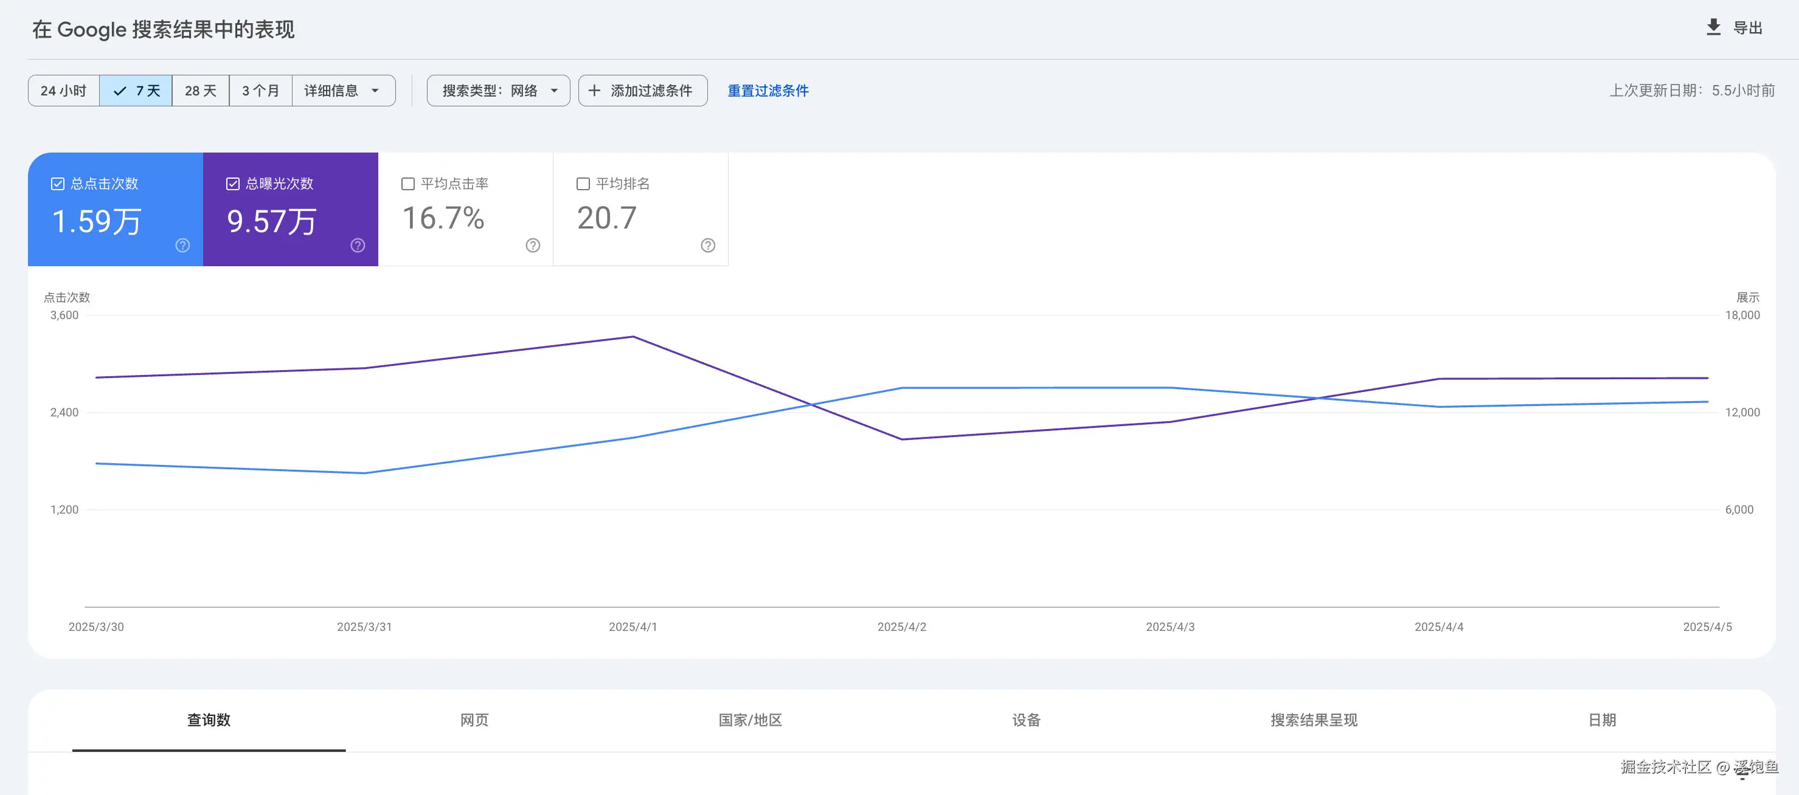Image resolution: width=1799 pixels, height=795 pixels.
Task: Click the 重置过滤条件 link
Action: pyautogui.click(x=768, y=91)
